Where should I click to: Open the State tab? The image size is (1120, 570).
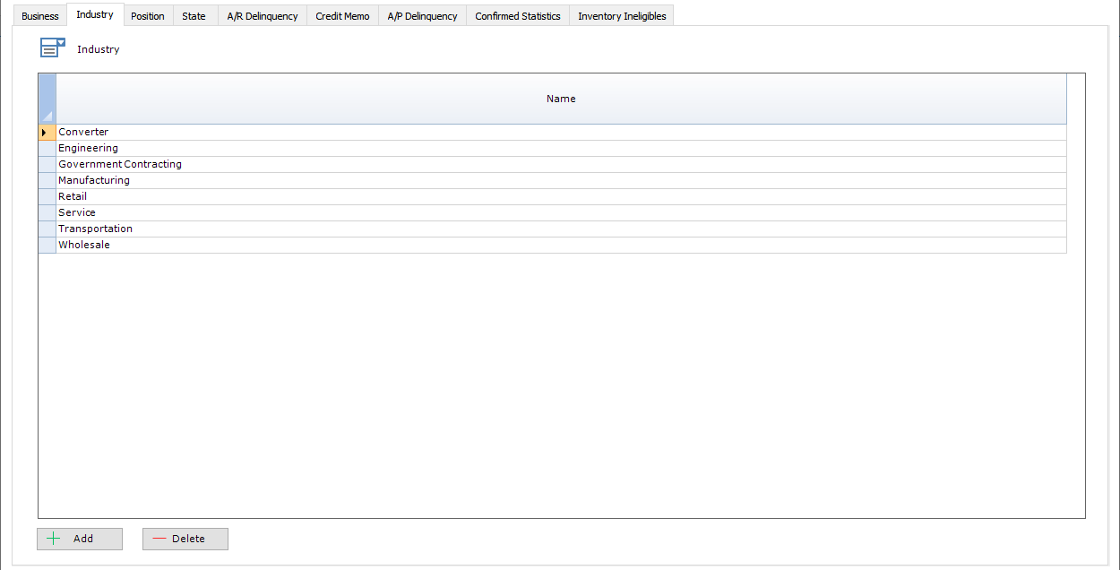click(194, 15)
